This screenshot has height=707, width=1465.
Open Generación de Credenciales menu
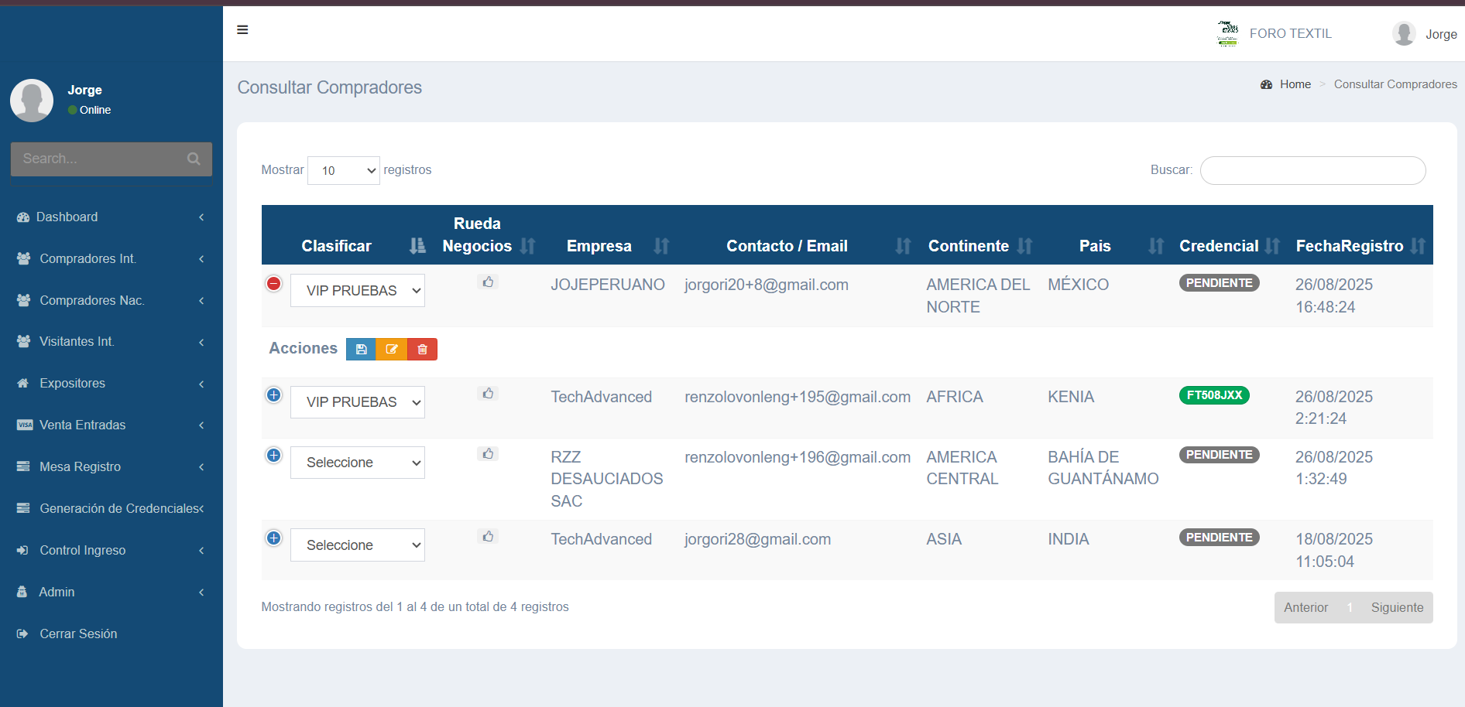(120, 509)
